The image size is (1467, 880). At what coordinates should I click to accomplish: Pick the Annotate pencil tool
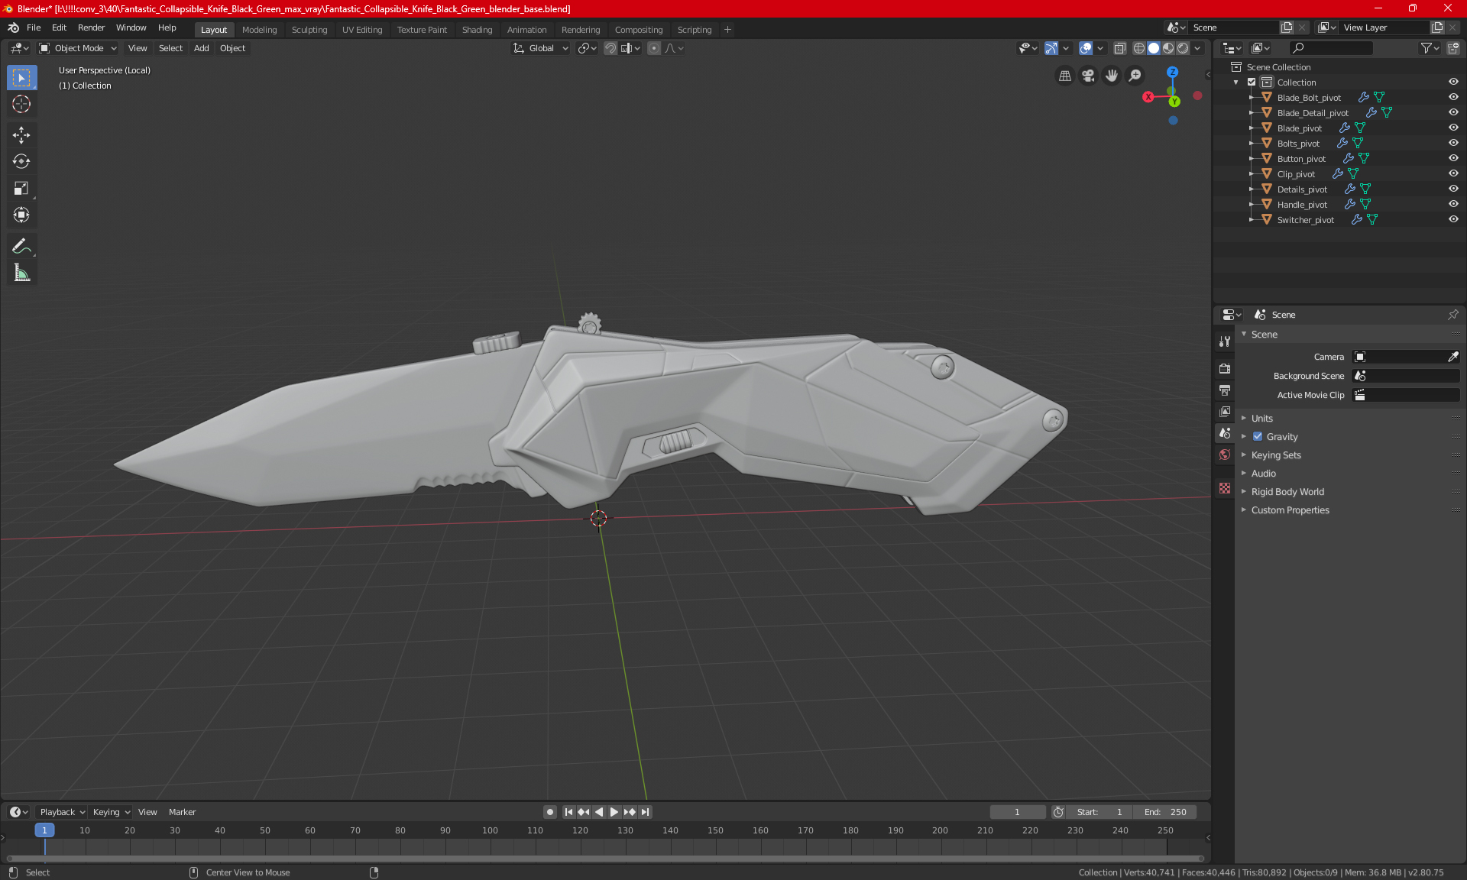pos(21,246)
